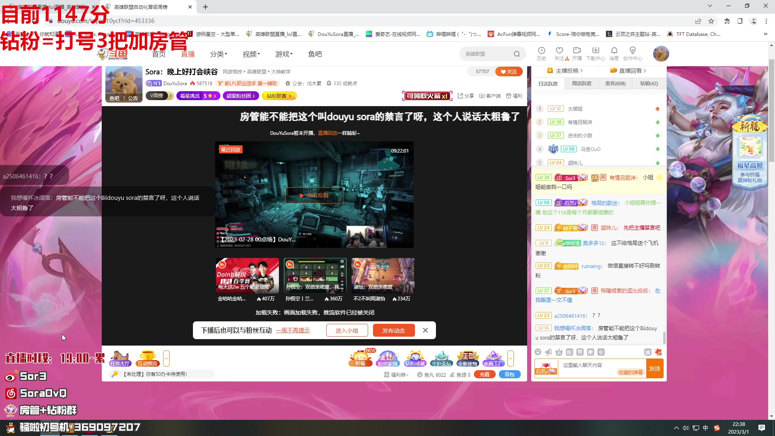Click the browser bookmark star icon
Viewport: 775px width, 436px height.
point(711,21)
